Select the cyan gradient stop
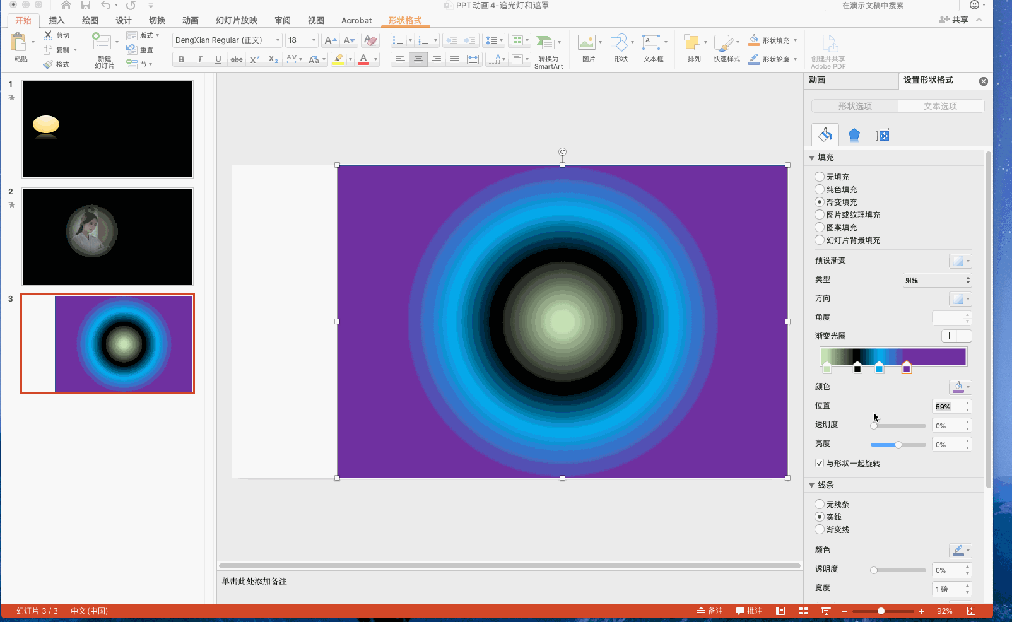The image size is (1012, 622). pyautogui.click(x=879, y=368)
